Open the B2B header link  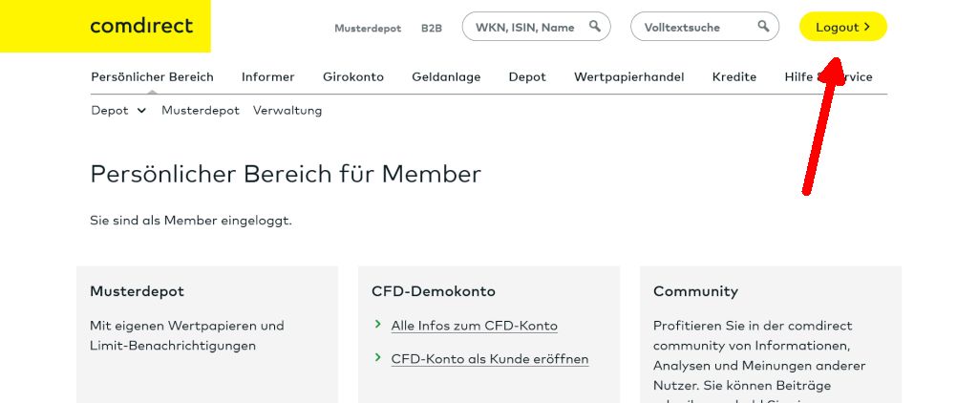432,29
